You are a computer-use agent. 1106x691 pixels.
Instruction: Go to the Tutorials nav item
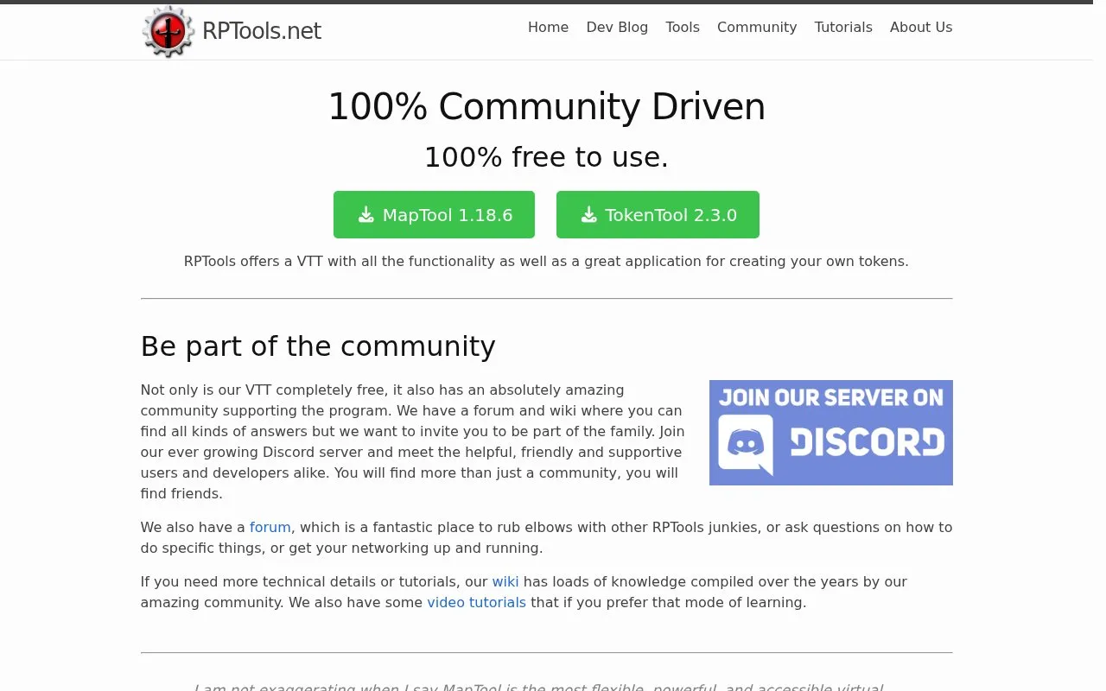click(x=843, y=27)
